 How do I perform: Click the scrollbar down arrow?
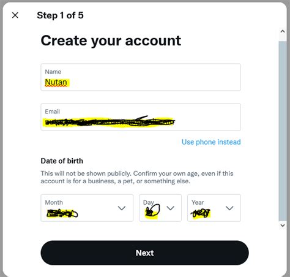(283, 225)
